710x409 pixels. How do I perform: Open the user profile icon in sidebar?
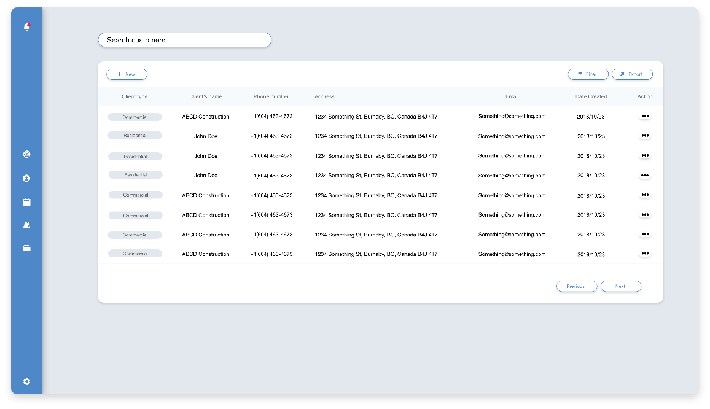pyautogui.click(x=26, y=179)
